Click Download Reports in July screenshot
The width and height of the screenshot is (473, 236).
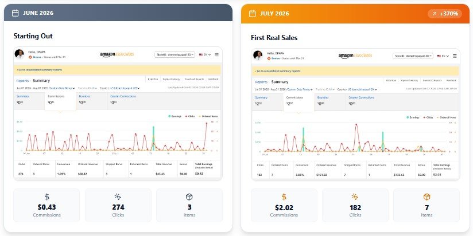(432, 80)
